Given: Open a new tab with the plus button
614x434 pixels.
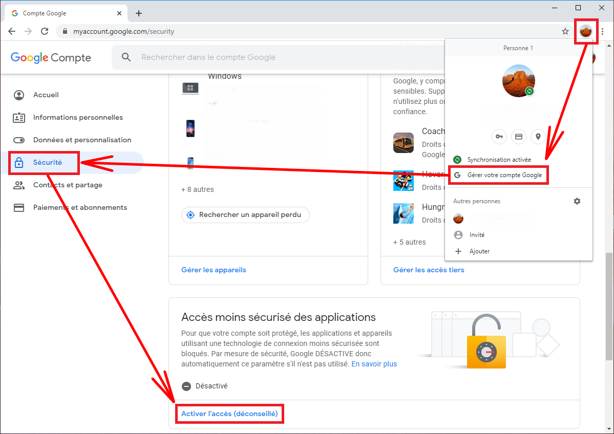Looking at the screenshot, I should pyautogui.click(x=139, y=13).
